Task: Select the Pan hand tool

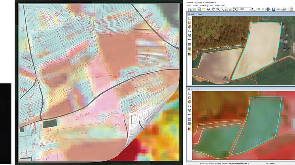Action: (x=214, y=9)
